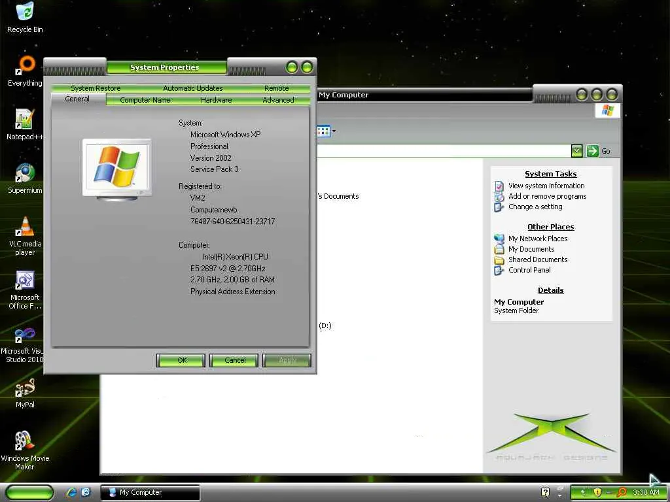Screen dimensions: 670x502
Task: Click the product ID 76487-640-6250431-23717 text
Action: click(x=232, y=222)
